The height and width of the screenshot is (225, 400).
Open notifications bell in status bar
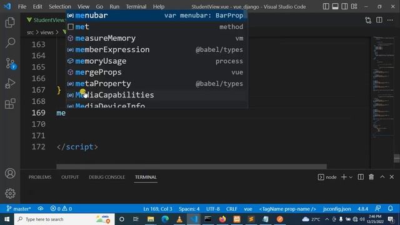390,209
